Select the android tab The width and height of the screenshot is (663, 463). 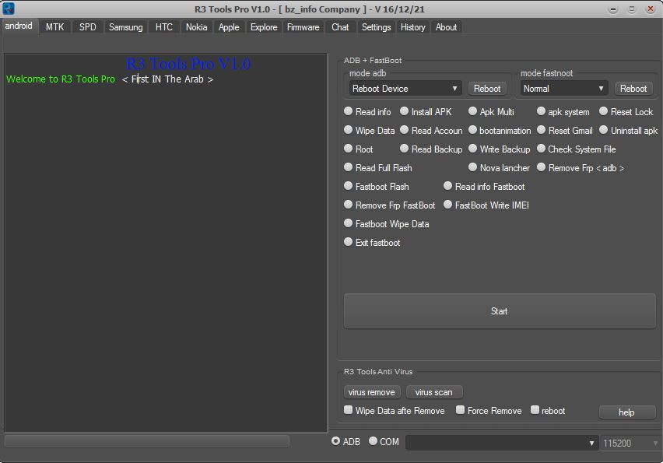point(19,26)
